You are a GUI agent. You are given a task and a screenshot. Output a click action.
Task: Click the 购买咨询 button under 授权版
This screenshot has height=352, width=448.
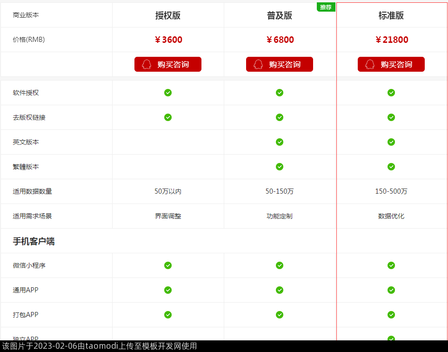click(x=168, y=64)
